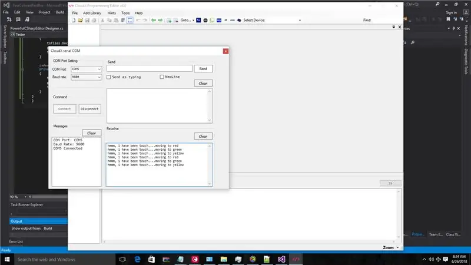Open Goto dropdown in CloudX toolbar

coord(187,20)
